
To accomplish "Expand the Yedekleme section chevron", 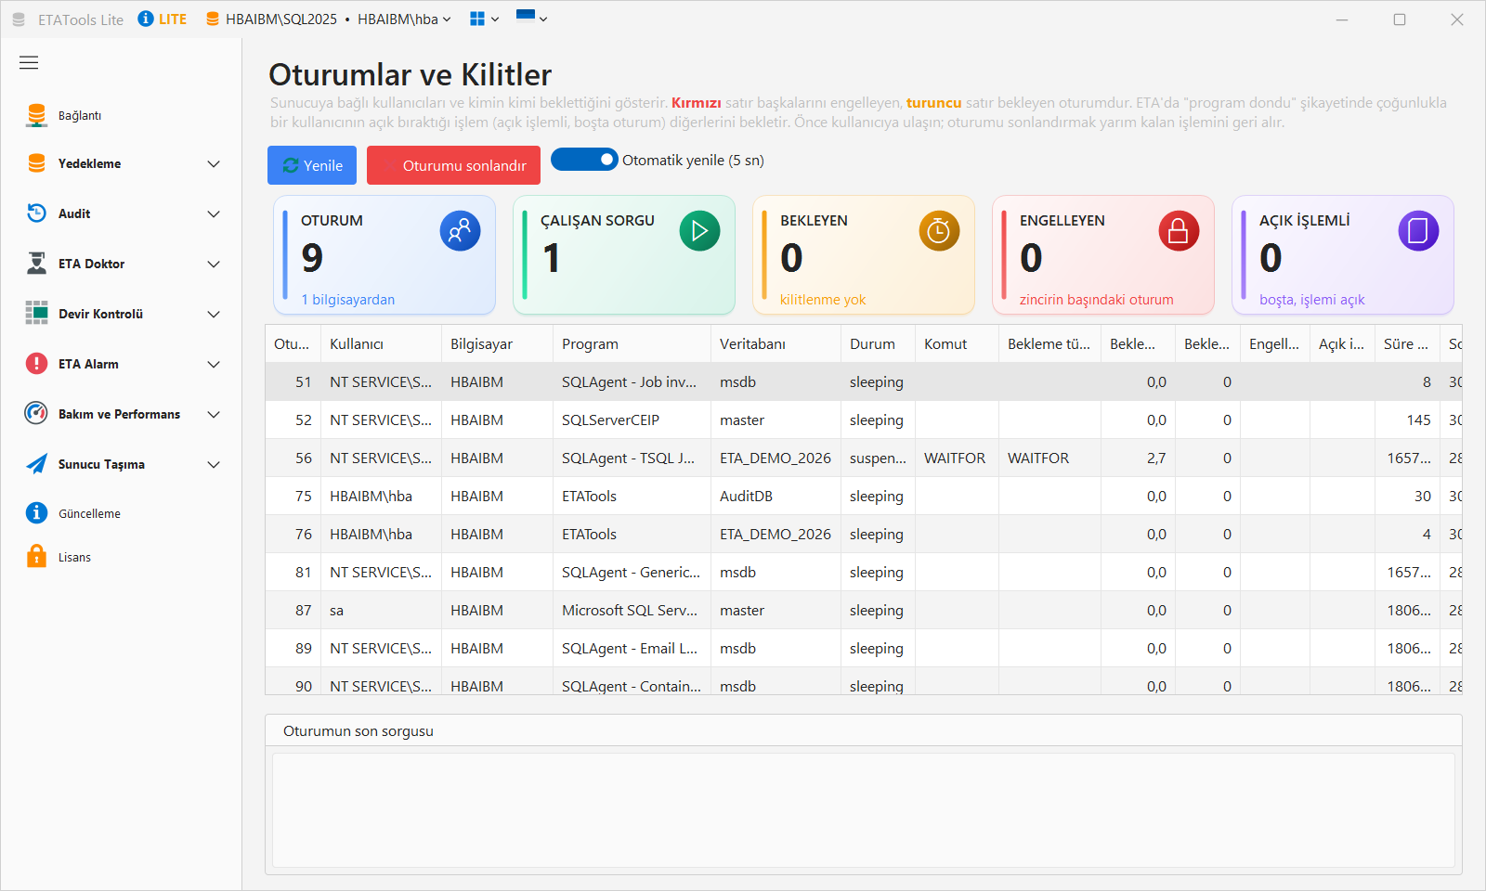I will tap(214, 163).
